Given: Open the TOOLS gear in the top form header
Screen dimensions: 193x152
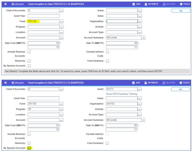Looking at the screenshot, I should 185,4.
